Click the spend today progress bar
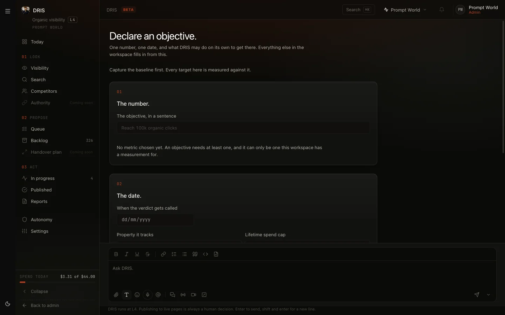The image size is (505, 315). pos(57,282)
